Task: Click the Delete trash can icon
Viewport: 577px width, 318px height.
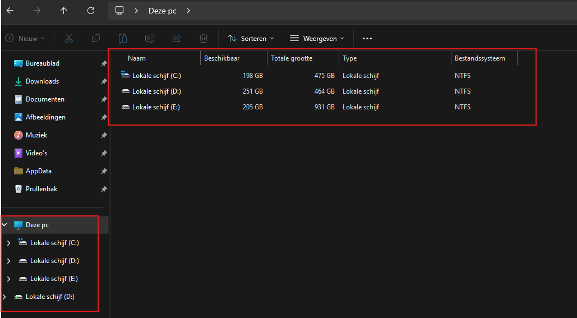Action: (204, 38)
